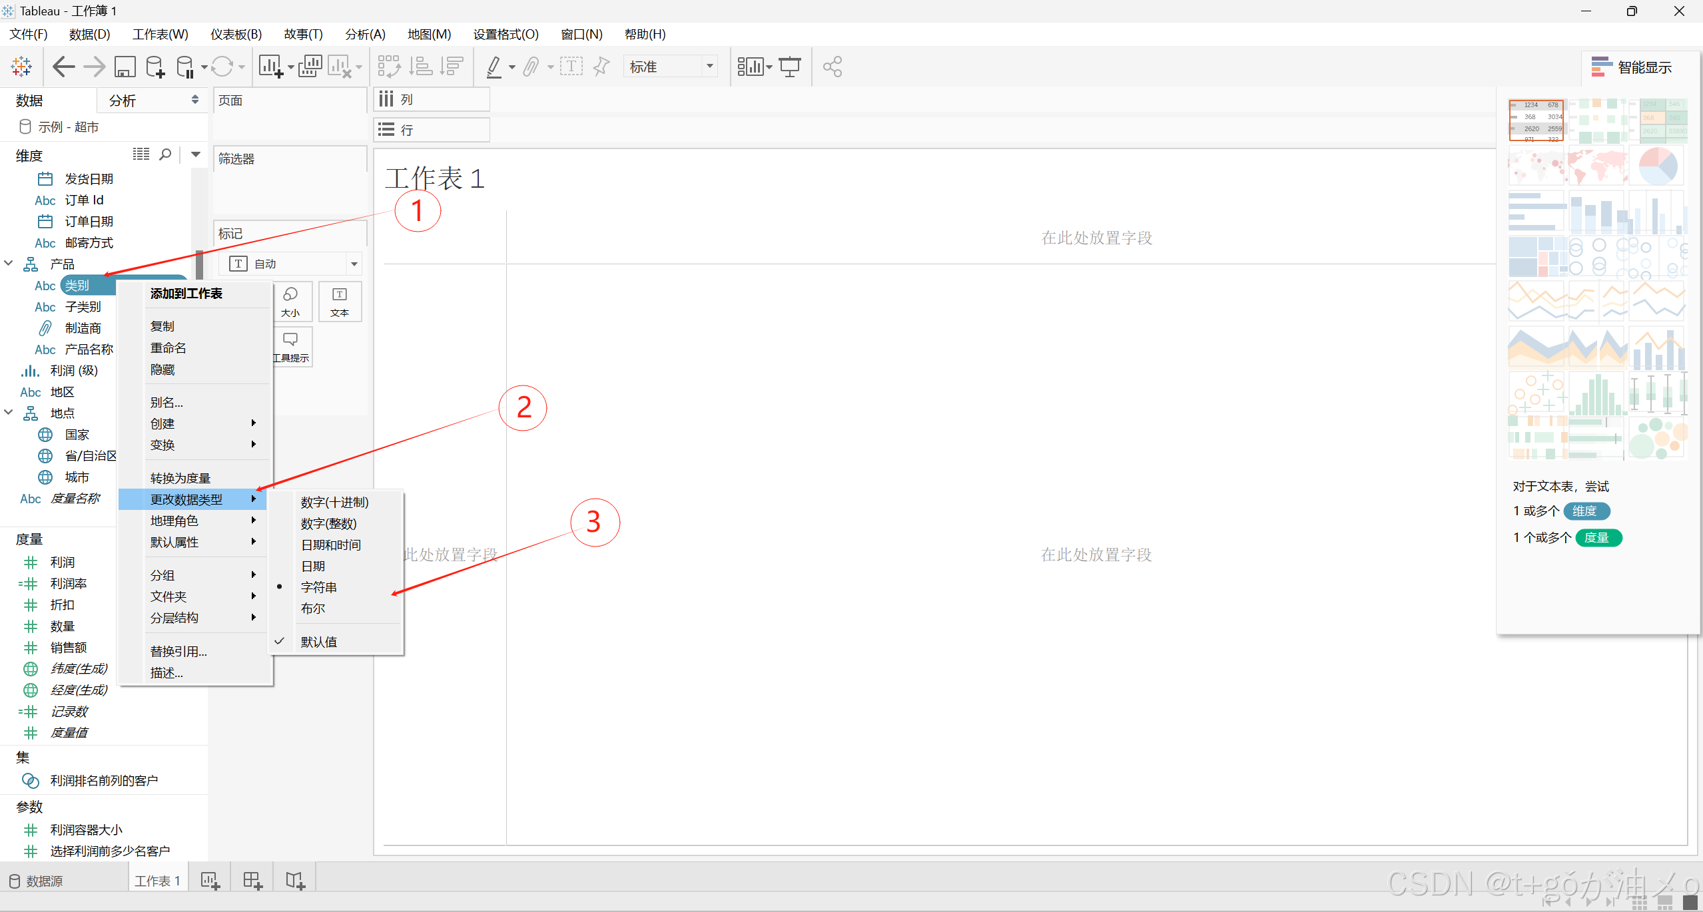1703x912 pixels.
Task: Click the Share workbook icon
Action: (832, 67)
